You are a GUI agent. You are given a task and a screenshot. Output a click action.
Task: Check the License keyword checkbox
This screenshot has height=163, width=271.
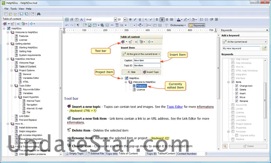[x=233, y=112]
